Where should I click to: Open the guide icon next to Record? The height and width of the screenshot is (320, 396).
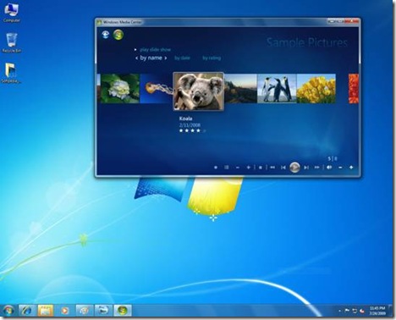pyautogui.click(x=226, y=168)
